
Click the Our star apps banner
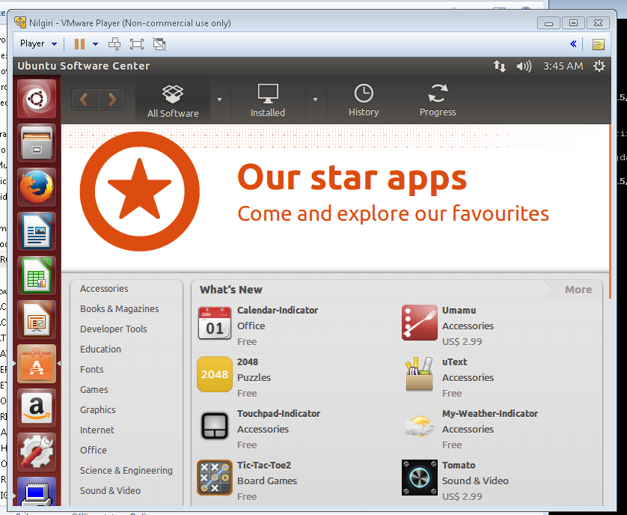coord(335,198)
